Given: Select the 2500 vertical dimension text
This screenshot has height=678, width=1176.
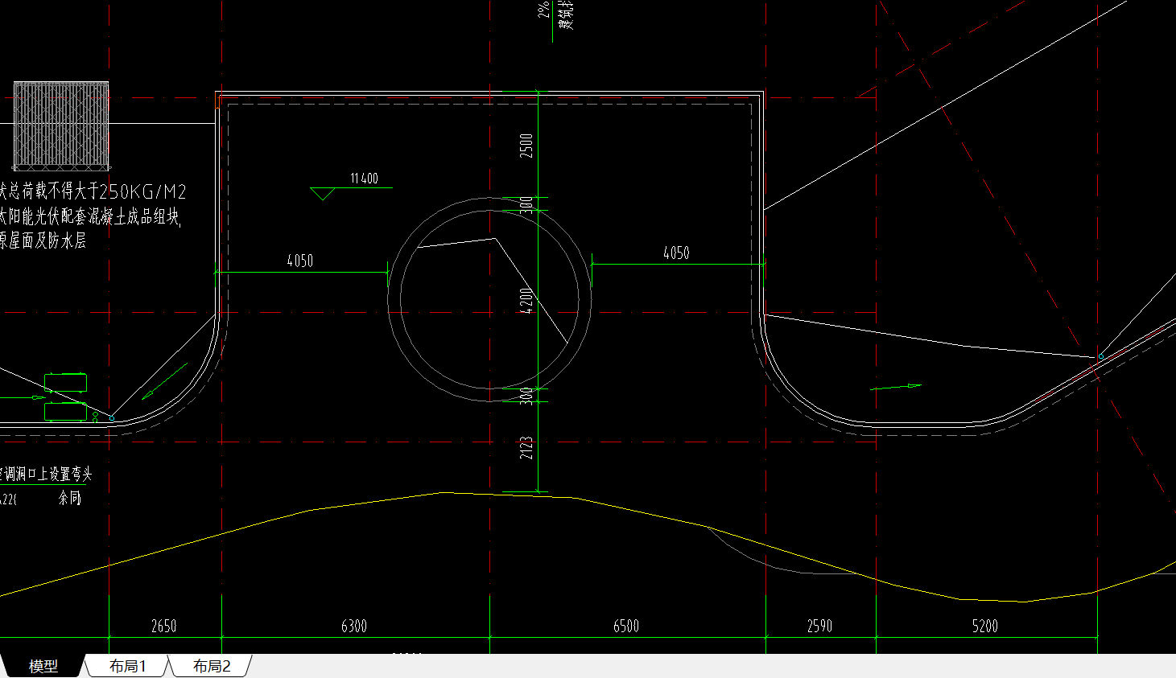Looking at the screenshot, I should point(526,146).
